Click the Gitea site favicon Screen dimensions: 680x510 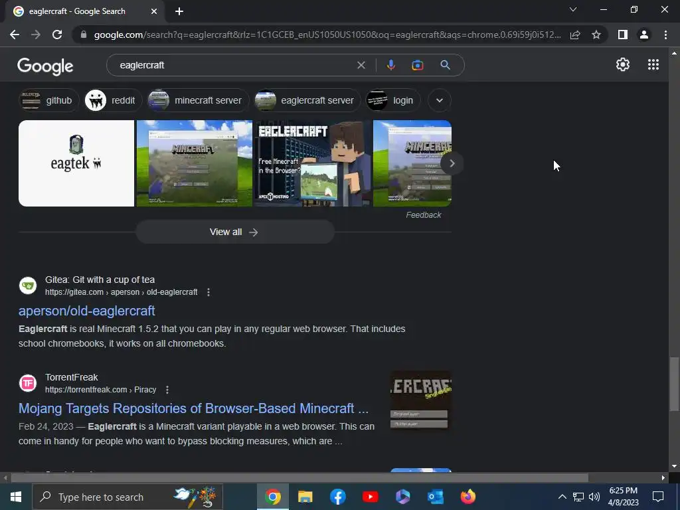click(x=28, y=286)
